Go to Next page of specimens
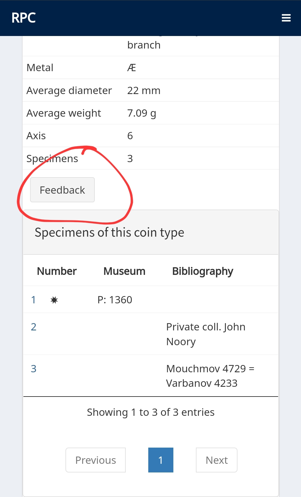Viewport: 301px width, 497px height. point(217,460)
